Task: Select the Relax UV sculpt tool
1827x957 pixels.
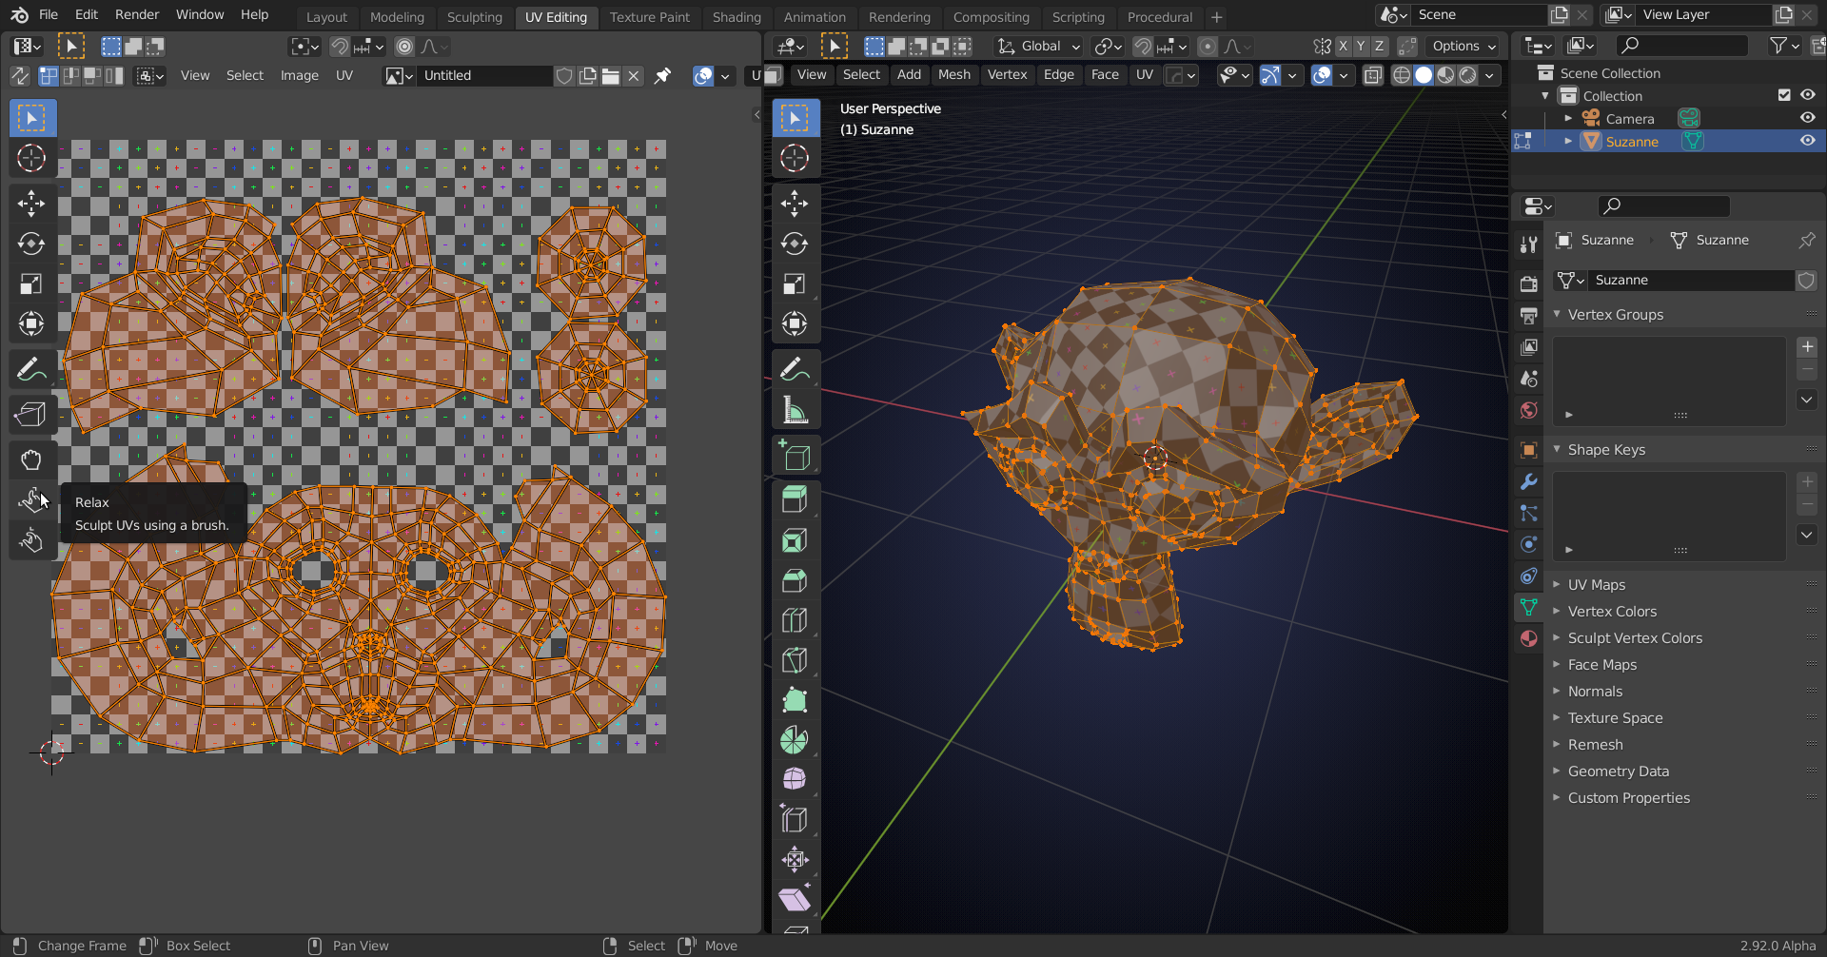Action: 31,500
